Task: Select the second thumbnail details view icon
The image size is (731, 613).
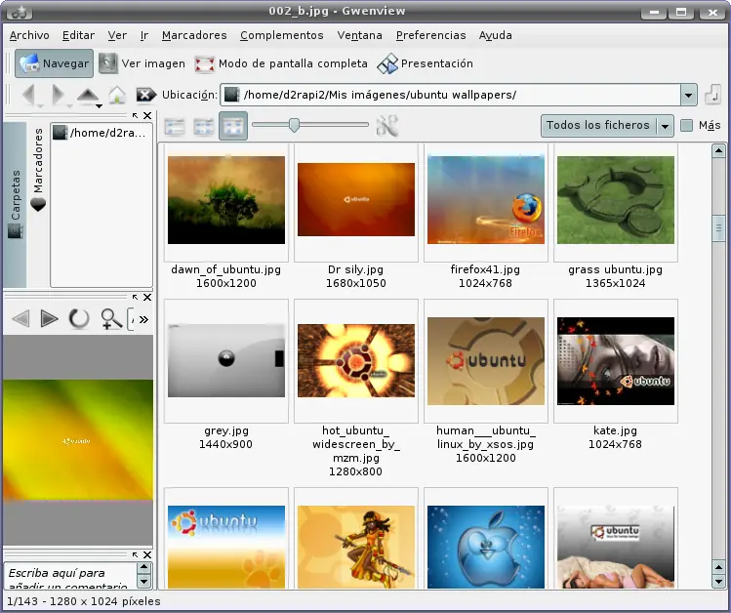Action: (x=204, y=126)
